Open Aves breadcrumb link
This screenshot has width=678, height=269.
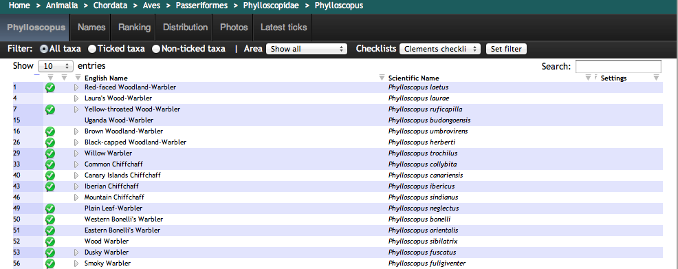click(151, 6)
